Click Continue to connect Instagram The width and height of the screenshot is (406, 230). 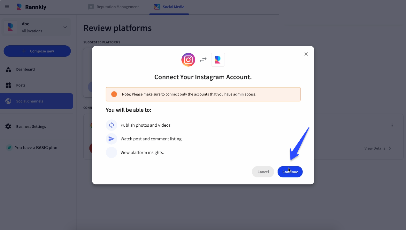coord(290,172)
